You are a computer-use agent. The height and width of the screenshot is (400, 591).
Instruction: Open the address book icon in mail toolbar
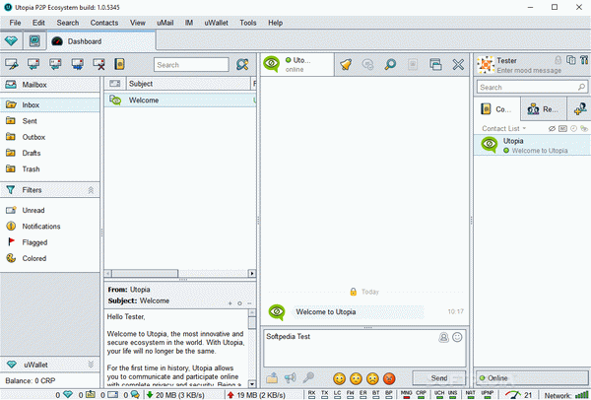pyautogui.click(x=119, y=64)
